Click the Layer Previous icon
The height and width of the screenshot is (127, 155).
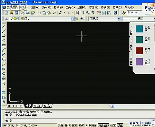(82, 19)
